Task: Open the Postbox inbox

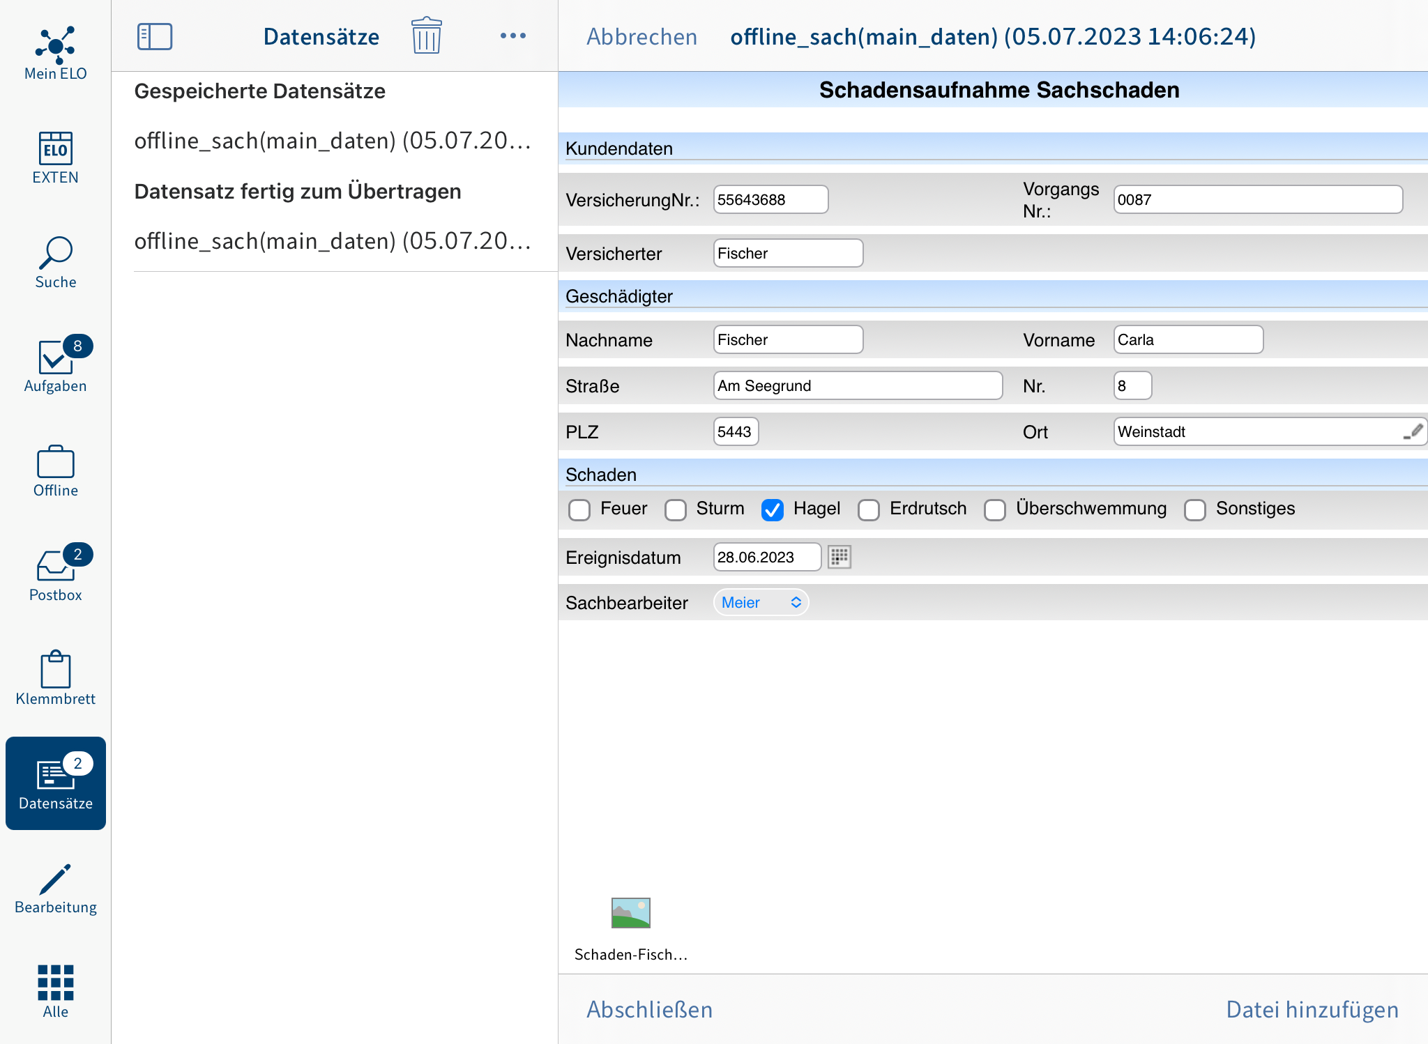Action: pyautogui.click(x=56, y=573)
